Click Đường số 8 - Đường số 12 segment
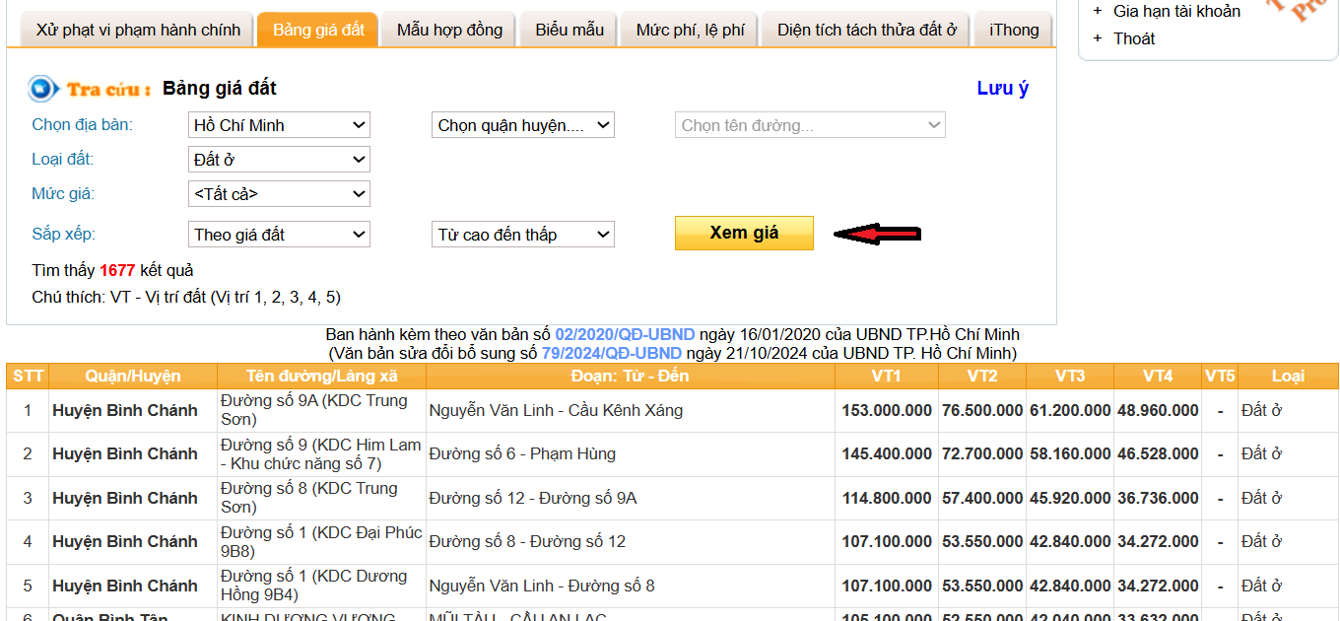1340x621 pixels. (527, 541)
